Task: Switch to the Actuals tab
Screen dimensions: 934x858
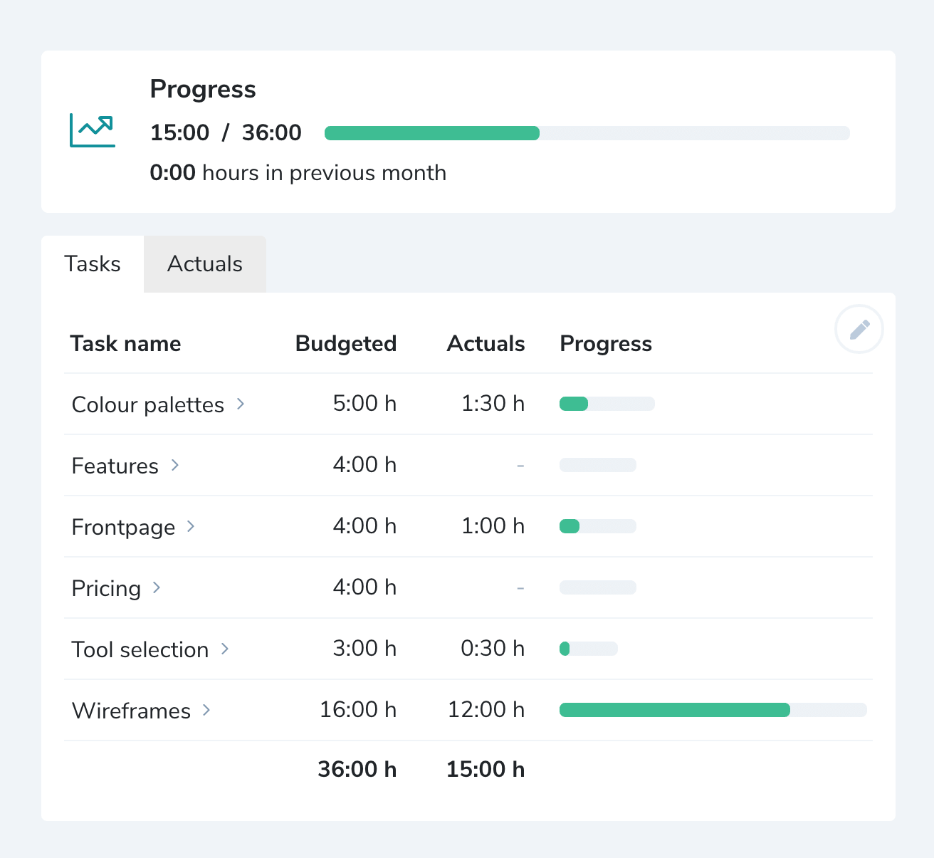Action: click(204, 264)
